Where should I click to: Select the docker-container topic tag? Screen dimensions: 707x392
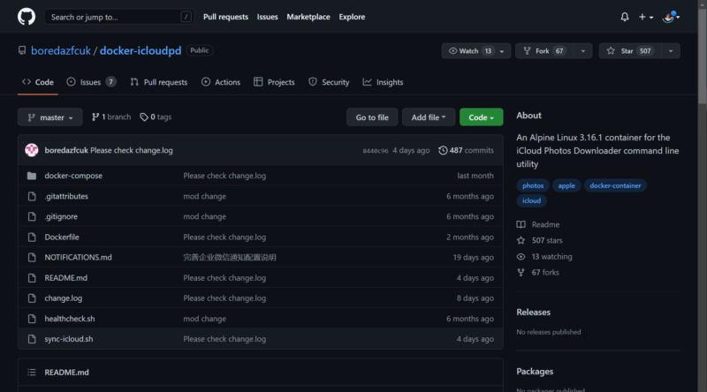[x=615, y=185]
